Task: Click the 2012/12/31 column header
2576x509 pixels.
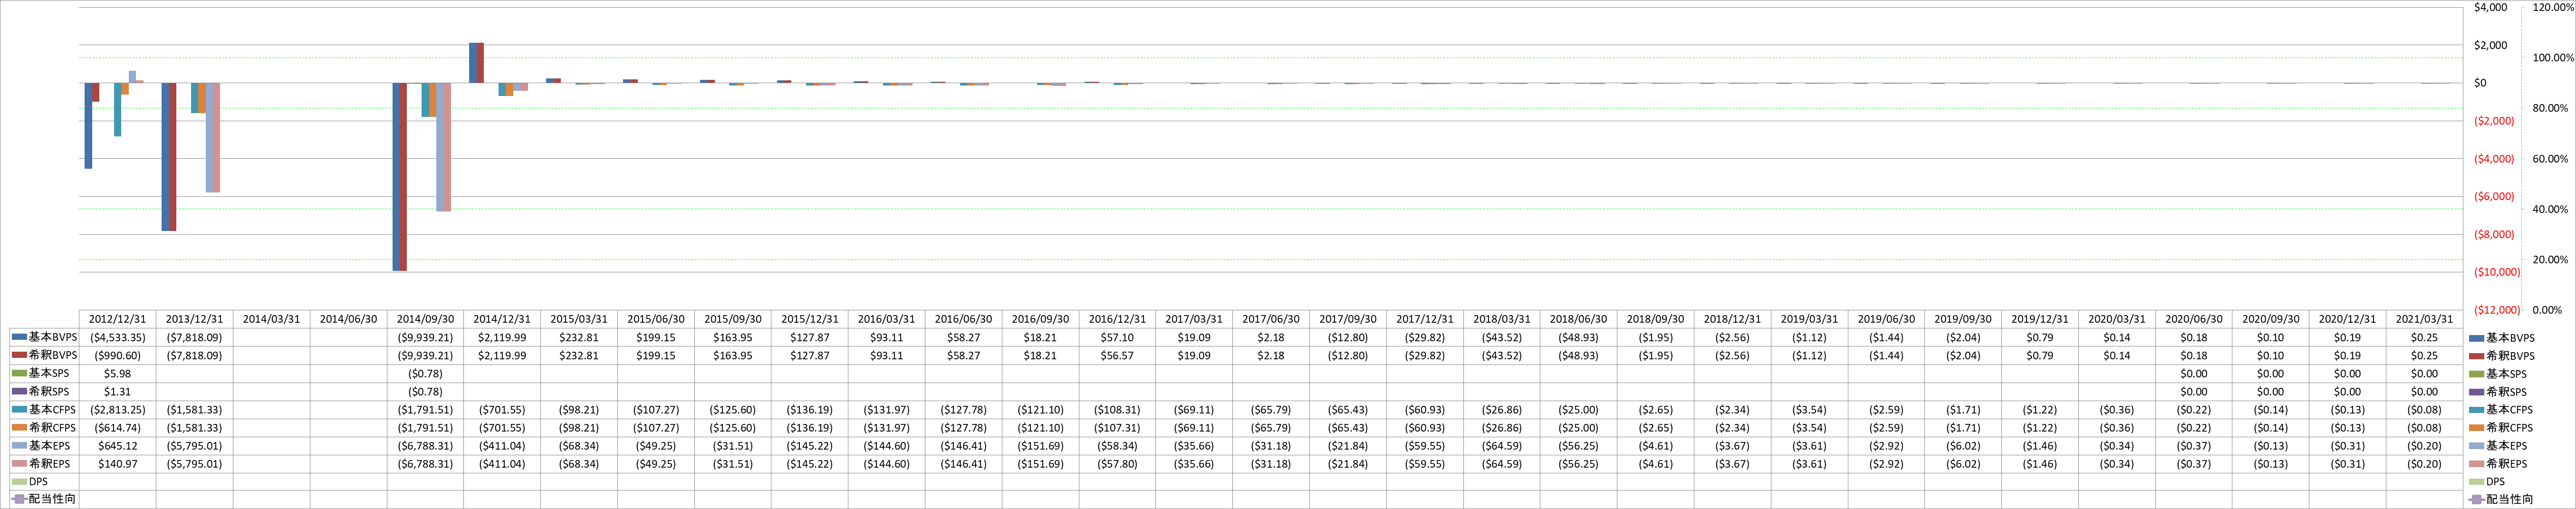Action: [x=118, y=319]
